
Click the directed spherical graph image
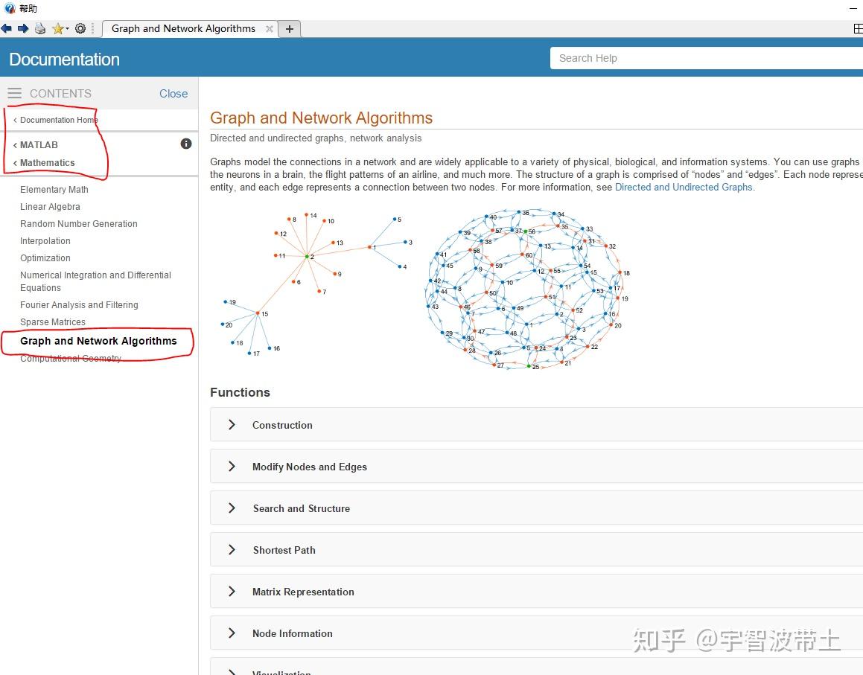[x=527, y=289]
